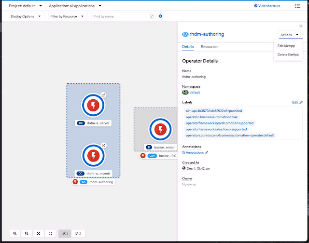Click the operatorframework.io/os.linux=supported label
The height and width of the screenshot is (243, 309).
click(x=216, y=129)
